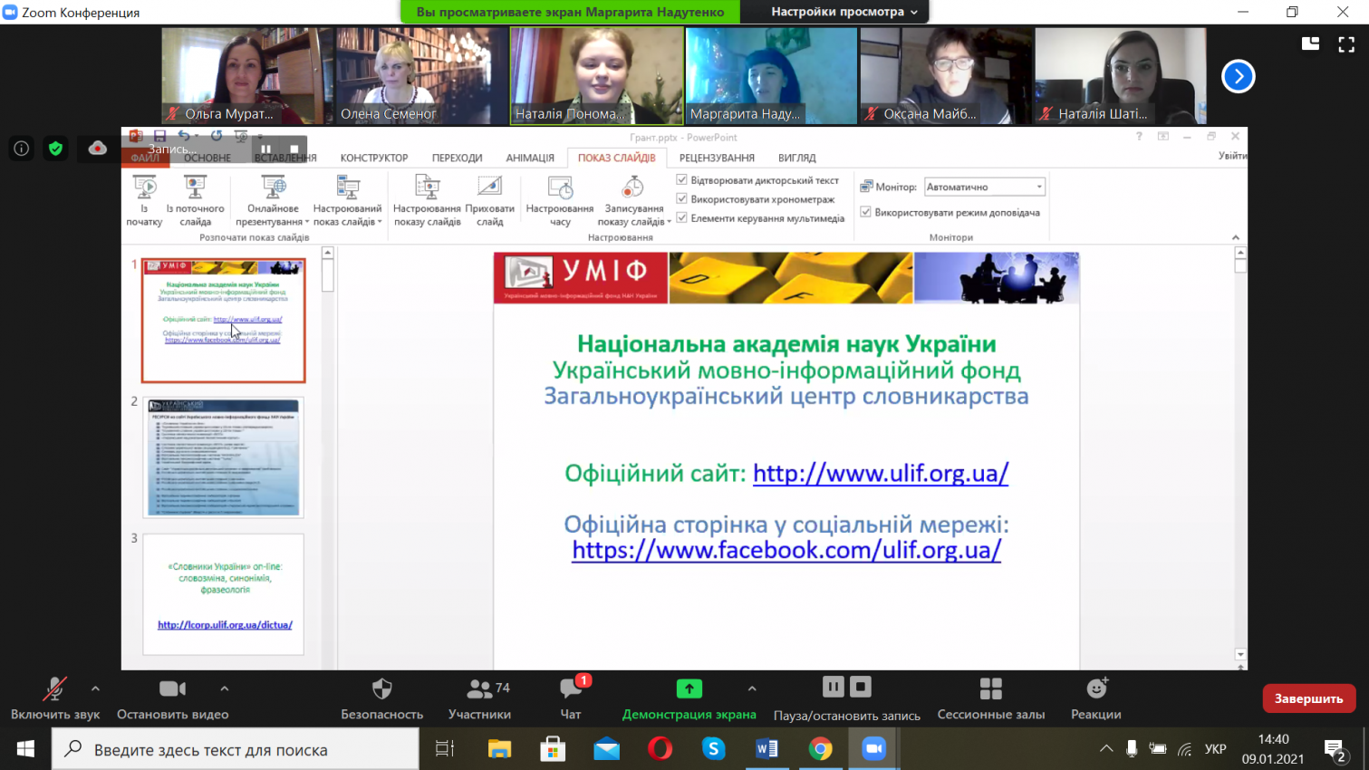Switch Zoom gallery view layout icon
Screen dimensions: 1369x770
click(1310, 43)
